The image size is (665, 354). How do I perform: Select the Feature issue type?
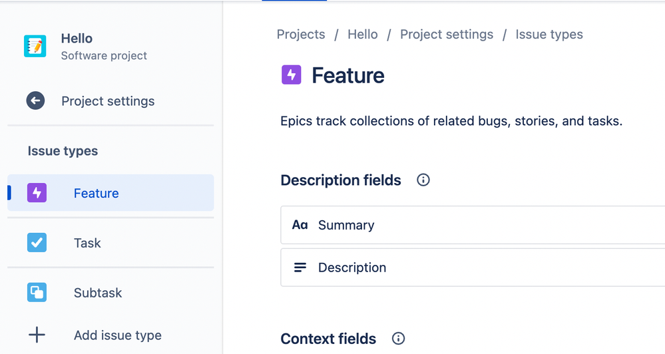click(96, 194)
